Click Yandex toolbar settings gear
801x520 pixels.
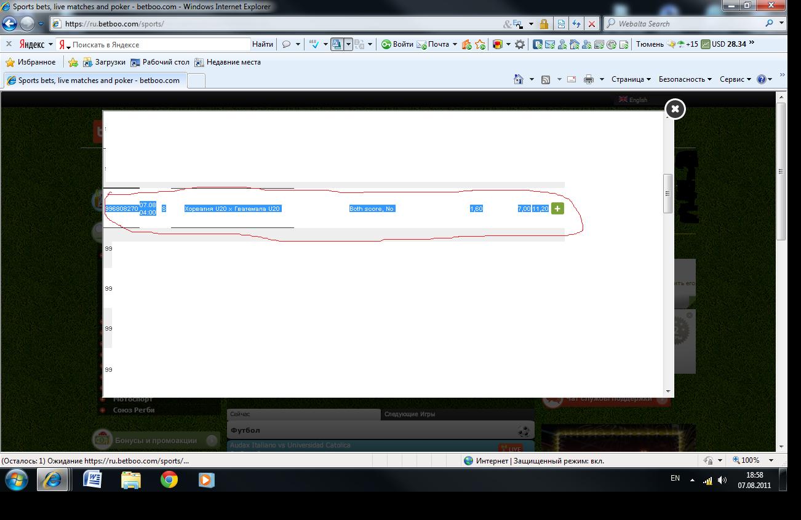pos(520,44)
